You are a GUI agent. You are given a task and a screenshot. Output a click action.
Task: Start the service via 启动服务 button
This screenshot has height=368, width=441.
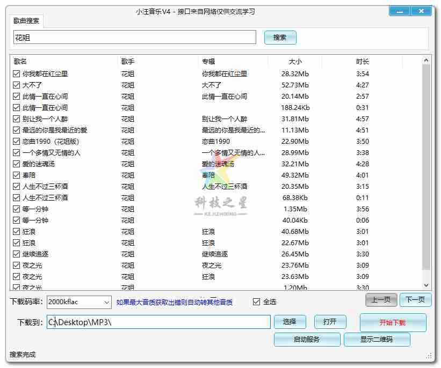tap(307, 340)
